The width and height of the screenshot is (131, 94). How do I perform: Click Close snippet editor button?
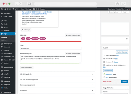[27, 67]
